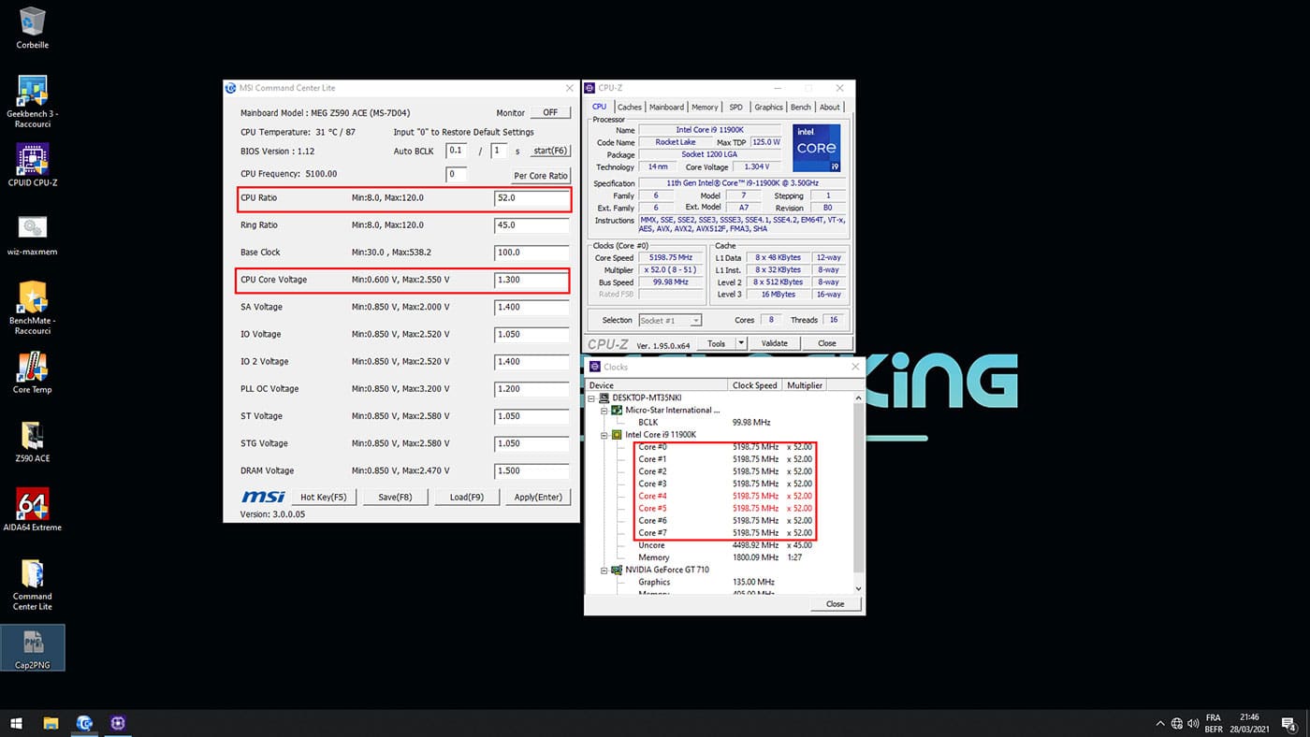Toggle the Monitor OFF button
This screenshot has height=737, width=1310.
pos(550,112)
